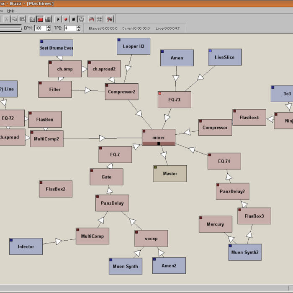The image size is (293, 293).
Task: Click the Paste icon in the toolbar
Action: [x=22, y=19]
